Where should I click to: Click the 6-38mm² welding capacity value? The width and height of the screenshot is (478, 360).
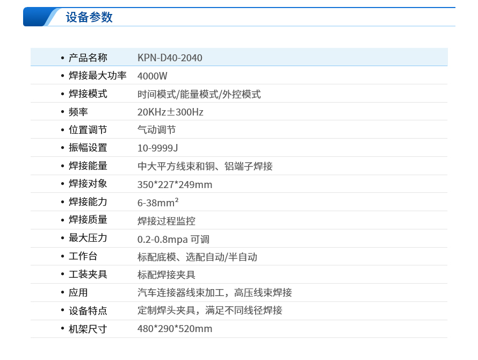(158, 203)
